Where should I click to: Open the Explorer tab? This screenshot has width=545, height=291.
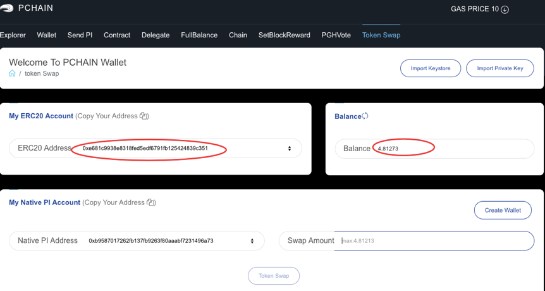13,35
